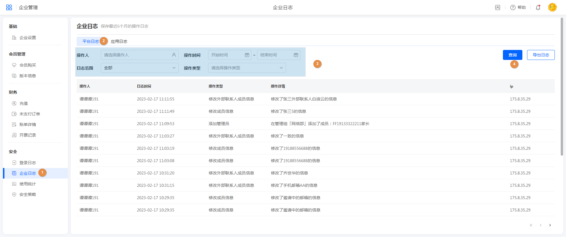Open the 操作类型 dropdown
This screenshot has height=237, width=566.
pyautogui.click(x=247, y=68)
